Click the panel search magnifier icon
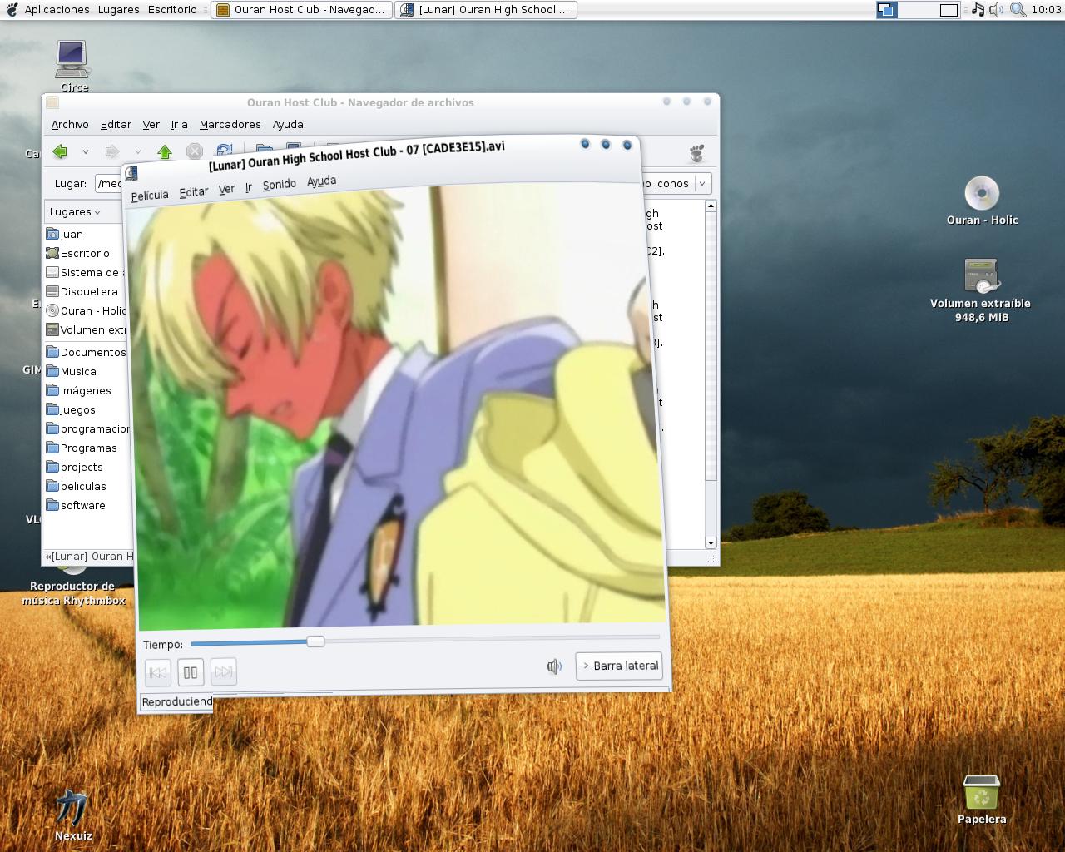The width and height of the screenshot is (1065, 852). pos(1018,10)
